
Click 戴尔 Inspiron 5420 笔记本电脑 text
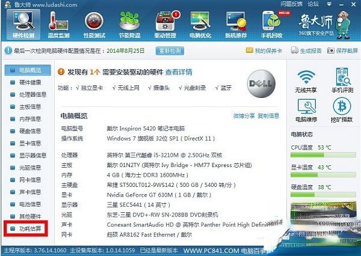pos(146,129)
